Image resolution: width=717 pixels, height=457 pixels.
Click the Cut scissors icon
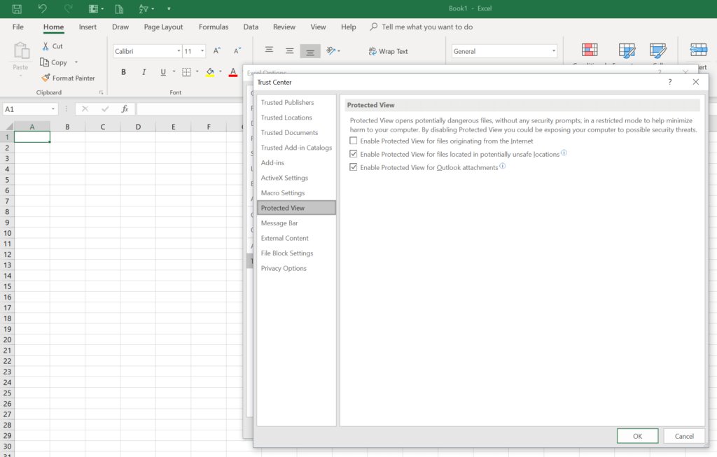click(46, 46)
